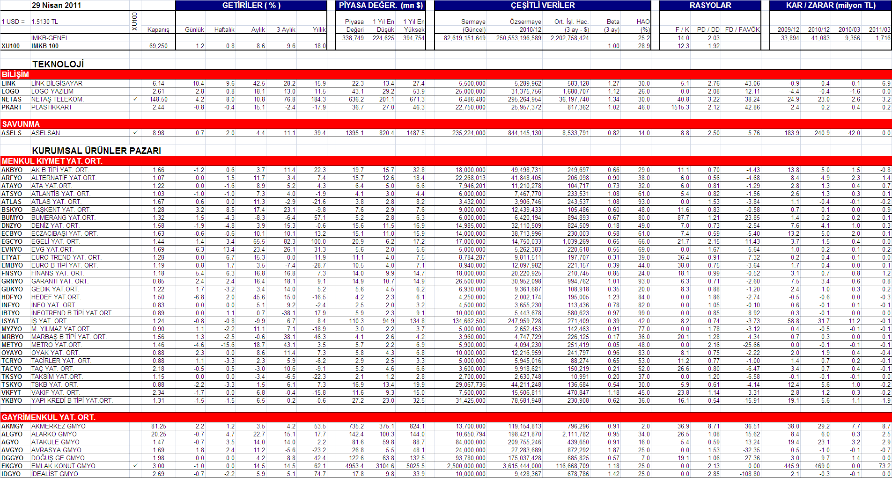Select company name 'ALTERNATİF YAT.ORT.'

[x=64, y=178]
